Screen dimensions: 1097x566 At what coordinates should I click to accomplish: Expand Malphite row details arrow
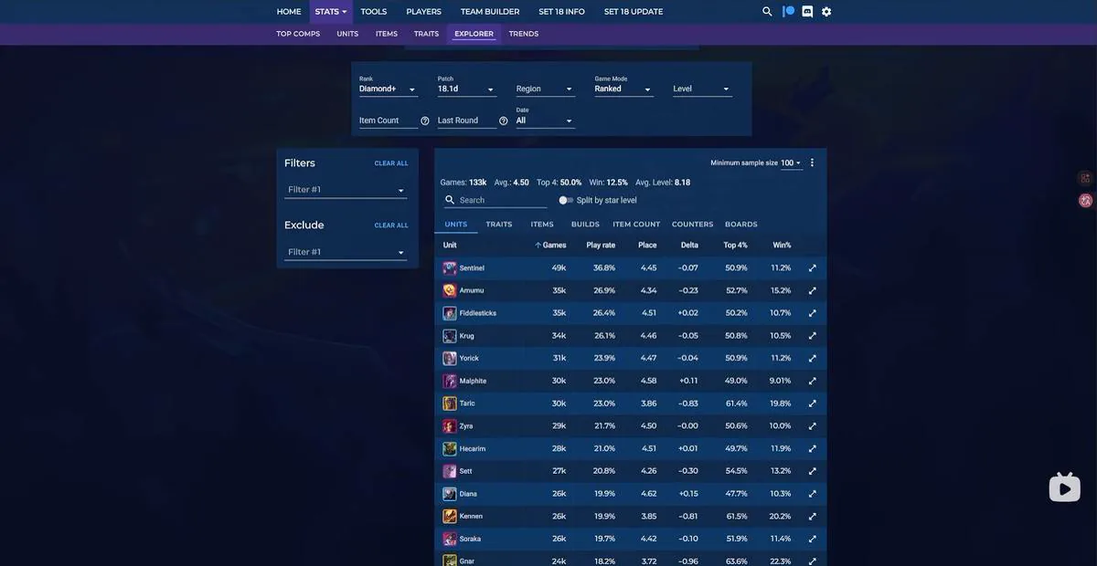coord(812,381)
